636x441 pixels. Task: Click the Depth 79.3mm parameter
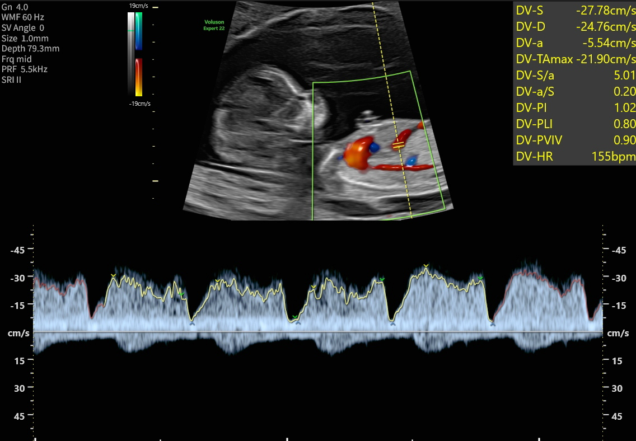pyautogui.click(x=30, y=49)
